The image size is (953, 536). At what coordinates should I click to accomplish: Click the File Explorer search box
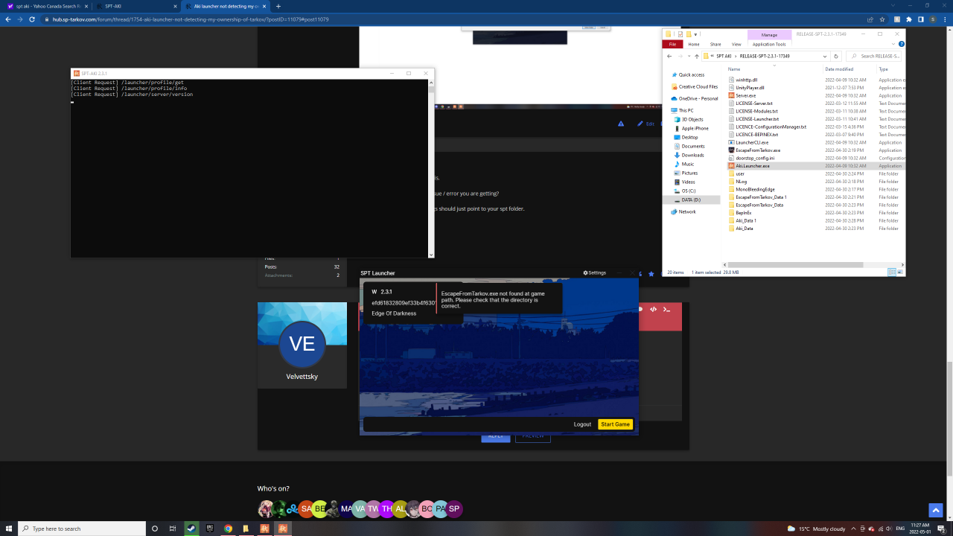[x=873, y=56]
